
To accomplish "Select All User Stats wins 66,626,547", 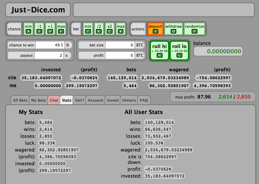I will tap(158, 129).
